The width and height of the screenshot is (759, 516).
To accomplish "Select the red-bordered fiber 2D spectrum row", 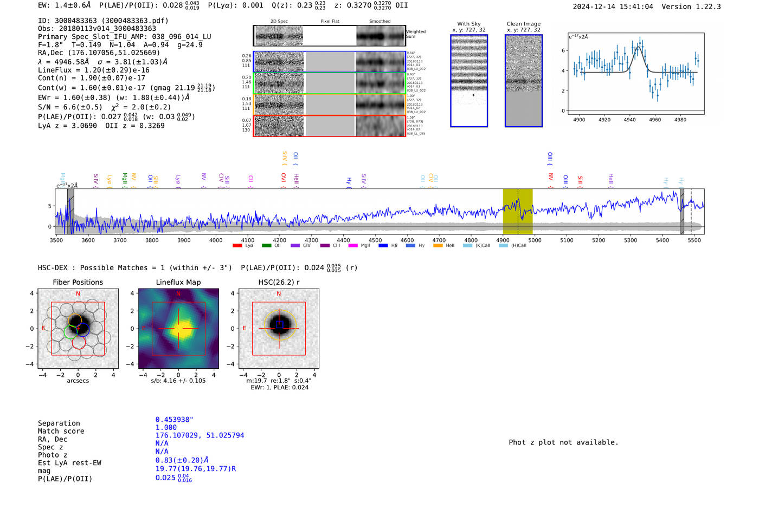I will point(330,126).
